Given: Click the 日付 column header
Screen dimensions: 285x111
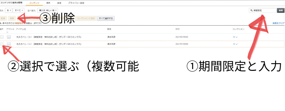Looking at the screenshot, I should (177, 29).
